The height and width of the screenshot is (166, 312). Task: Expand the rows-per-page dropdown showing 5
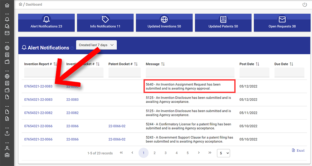[x=223, y=153]
